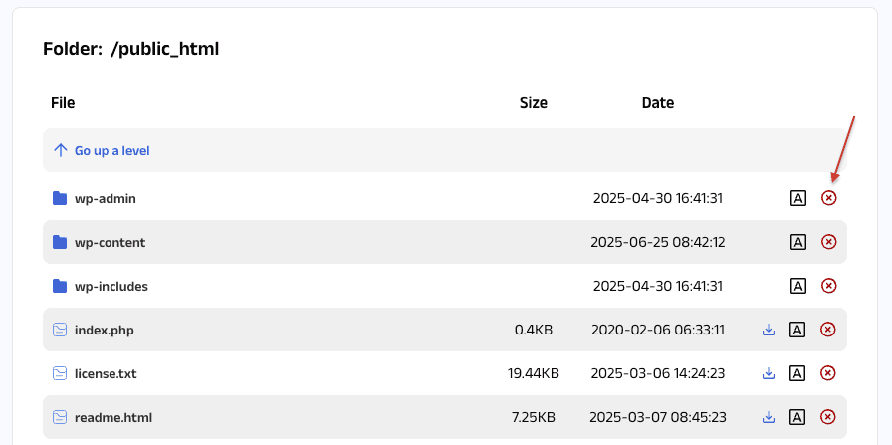Go up a level in folders
Screen dimensions: 892x445
coord(111,150)
